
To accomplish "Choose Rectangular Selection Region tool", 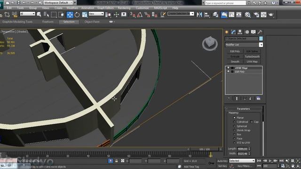I will tap(54, 15).
